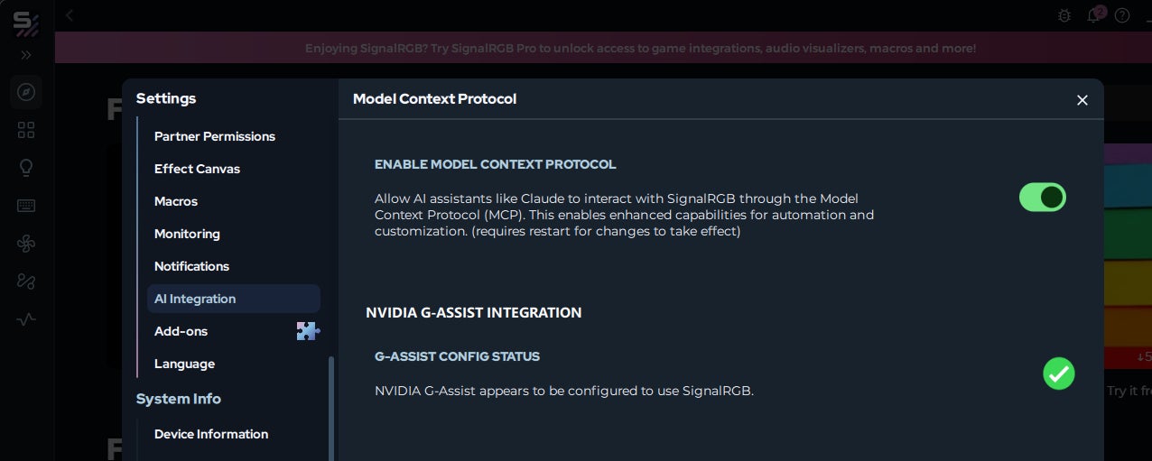Screen dimensions: 1152x461
Task: Open the notifications bell
Action: pos(1093,15)
